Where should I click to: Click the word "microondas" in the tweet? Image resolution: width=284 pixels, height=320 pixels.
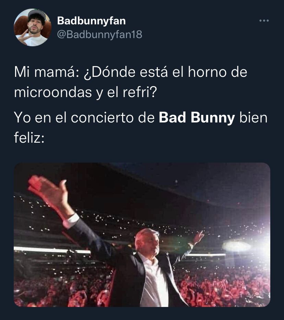tap(53, 92)
